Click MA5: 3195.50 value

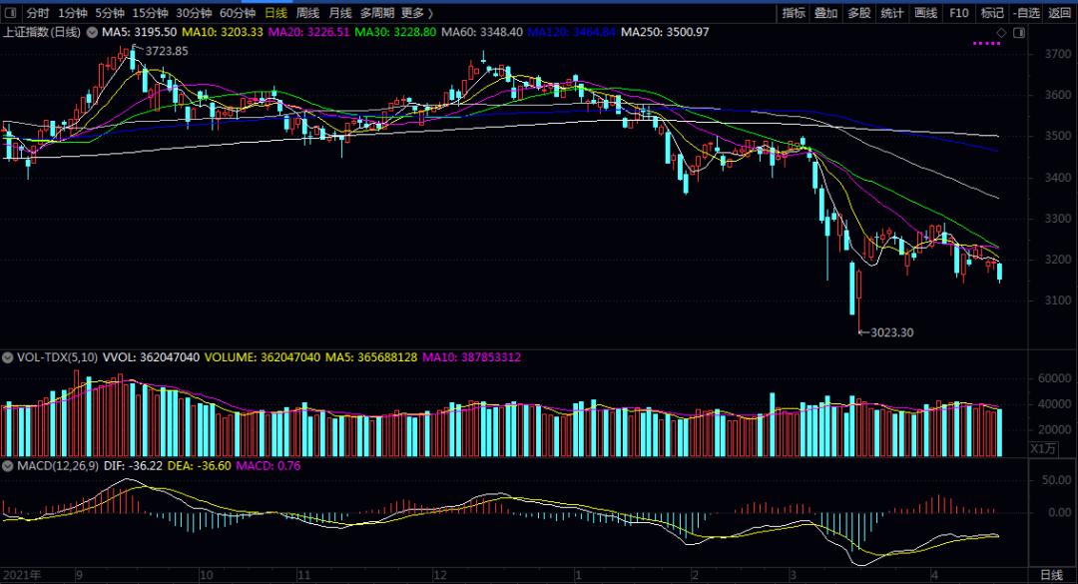click(140, 32)
